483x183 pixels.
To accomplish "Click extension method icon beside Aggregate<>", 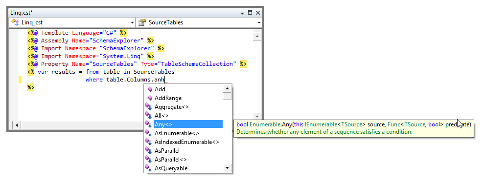I will (149, 107).
